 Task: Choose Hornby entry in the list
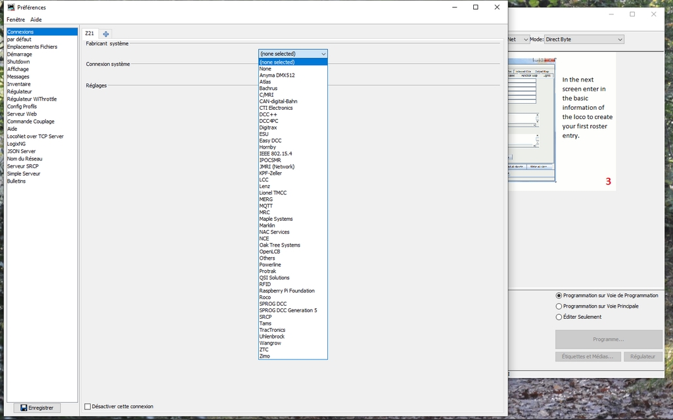(292, 147)
